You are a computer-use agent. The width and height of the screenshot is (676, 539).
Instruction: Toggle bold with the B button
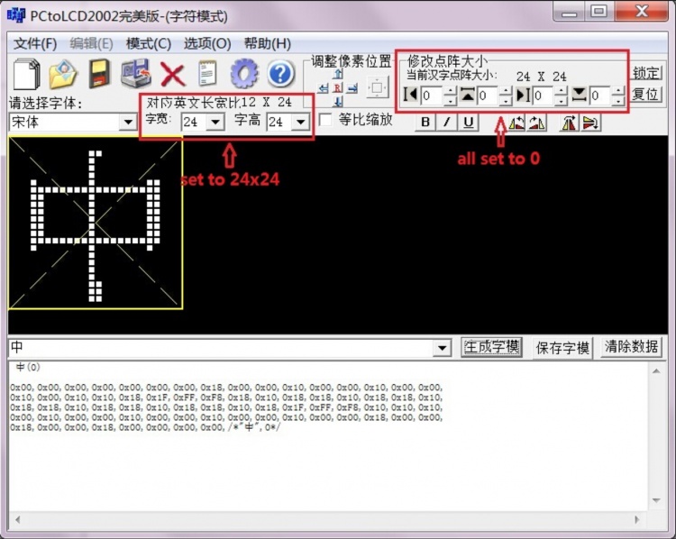425,123
